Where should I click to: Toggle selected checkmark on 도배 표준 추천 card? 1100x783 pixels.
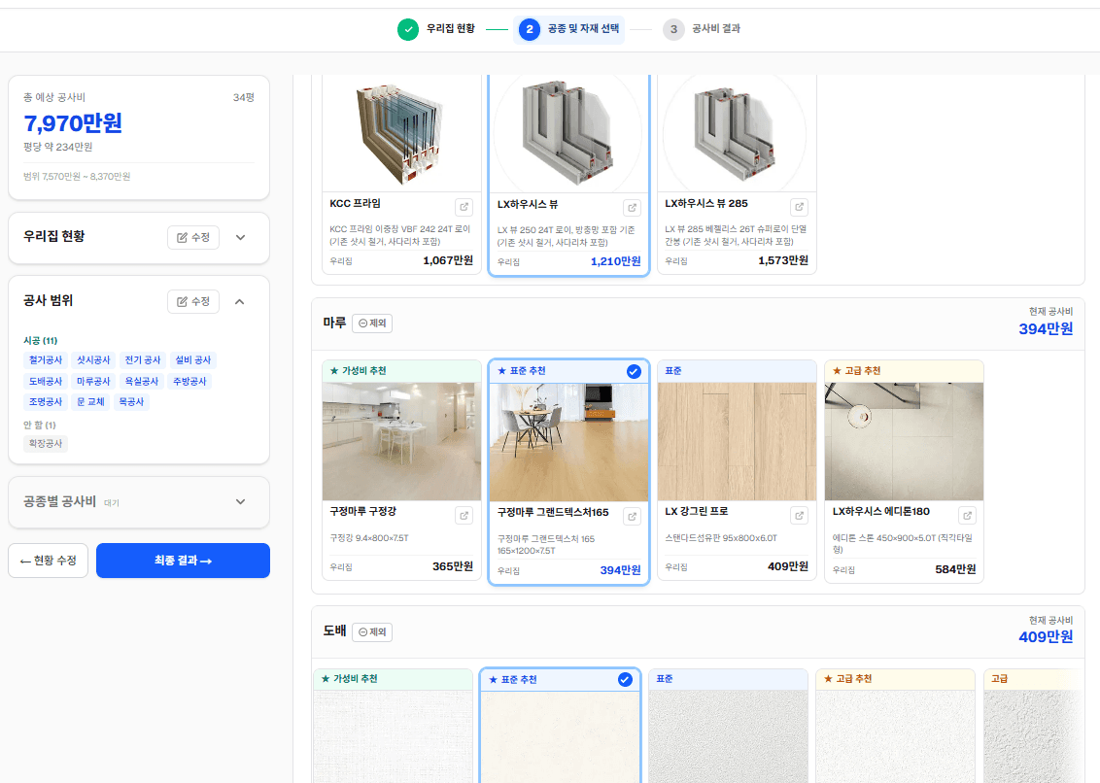tap(625, 679)
